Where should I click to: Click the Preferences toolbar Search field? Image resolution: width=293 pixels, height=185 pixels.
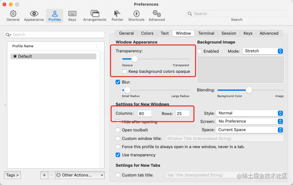click(x=237, y=14)
